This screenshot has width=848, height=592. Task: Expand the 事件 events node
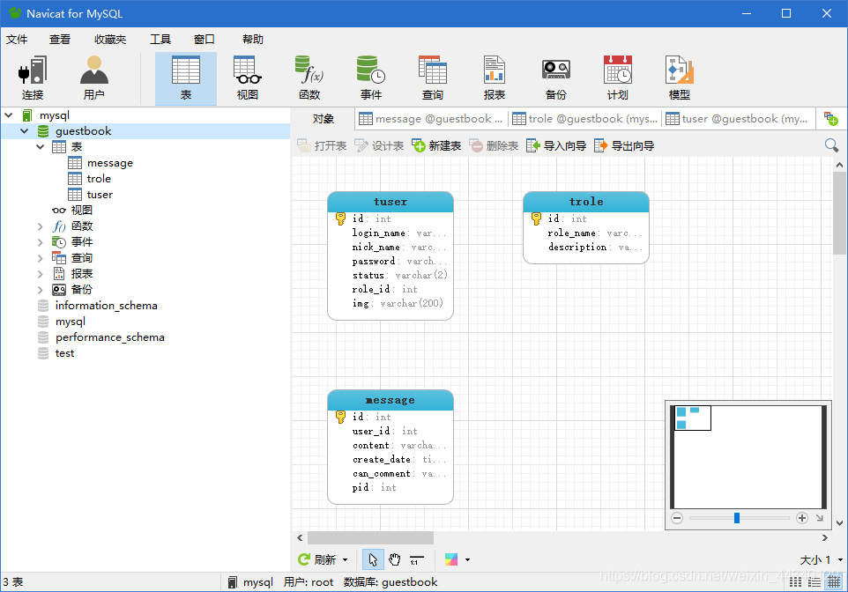(x=40, y=241)
